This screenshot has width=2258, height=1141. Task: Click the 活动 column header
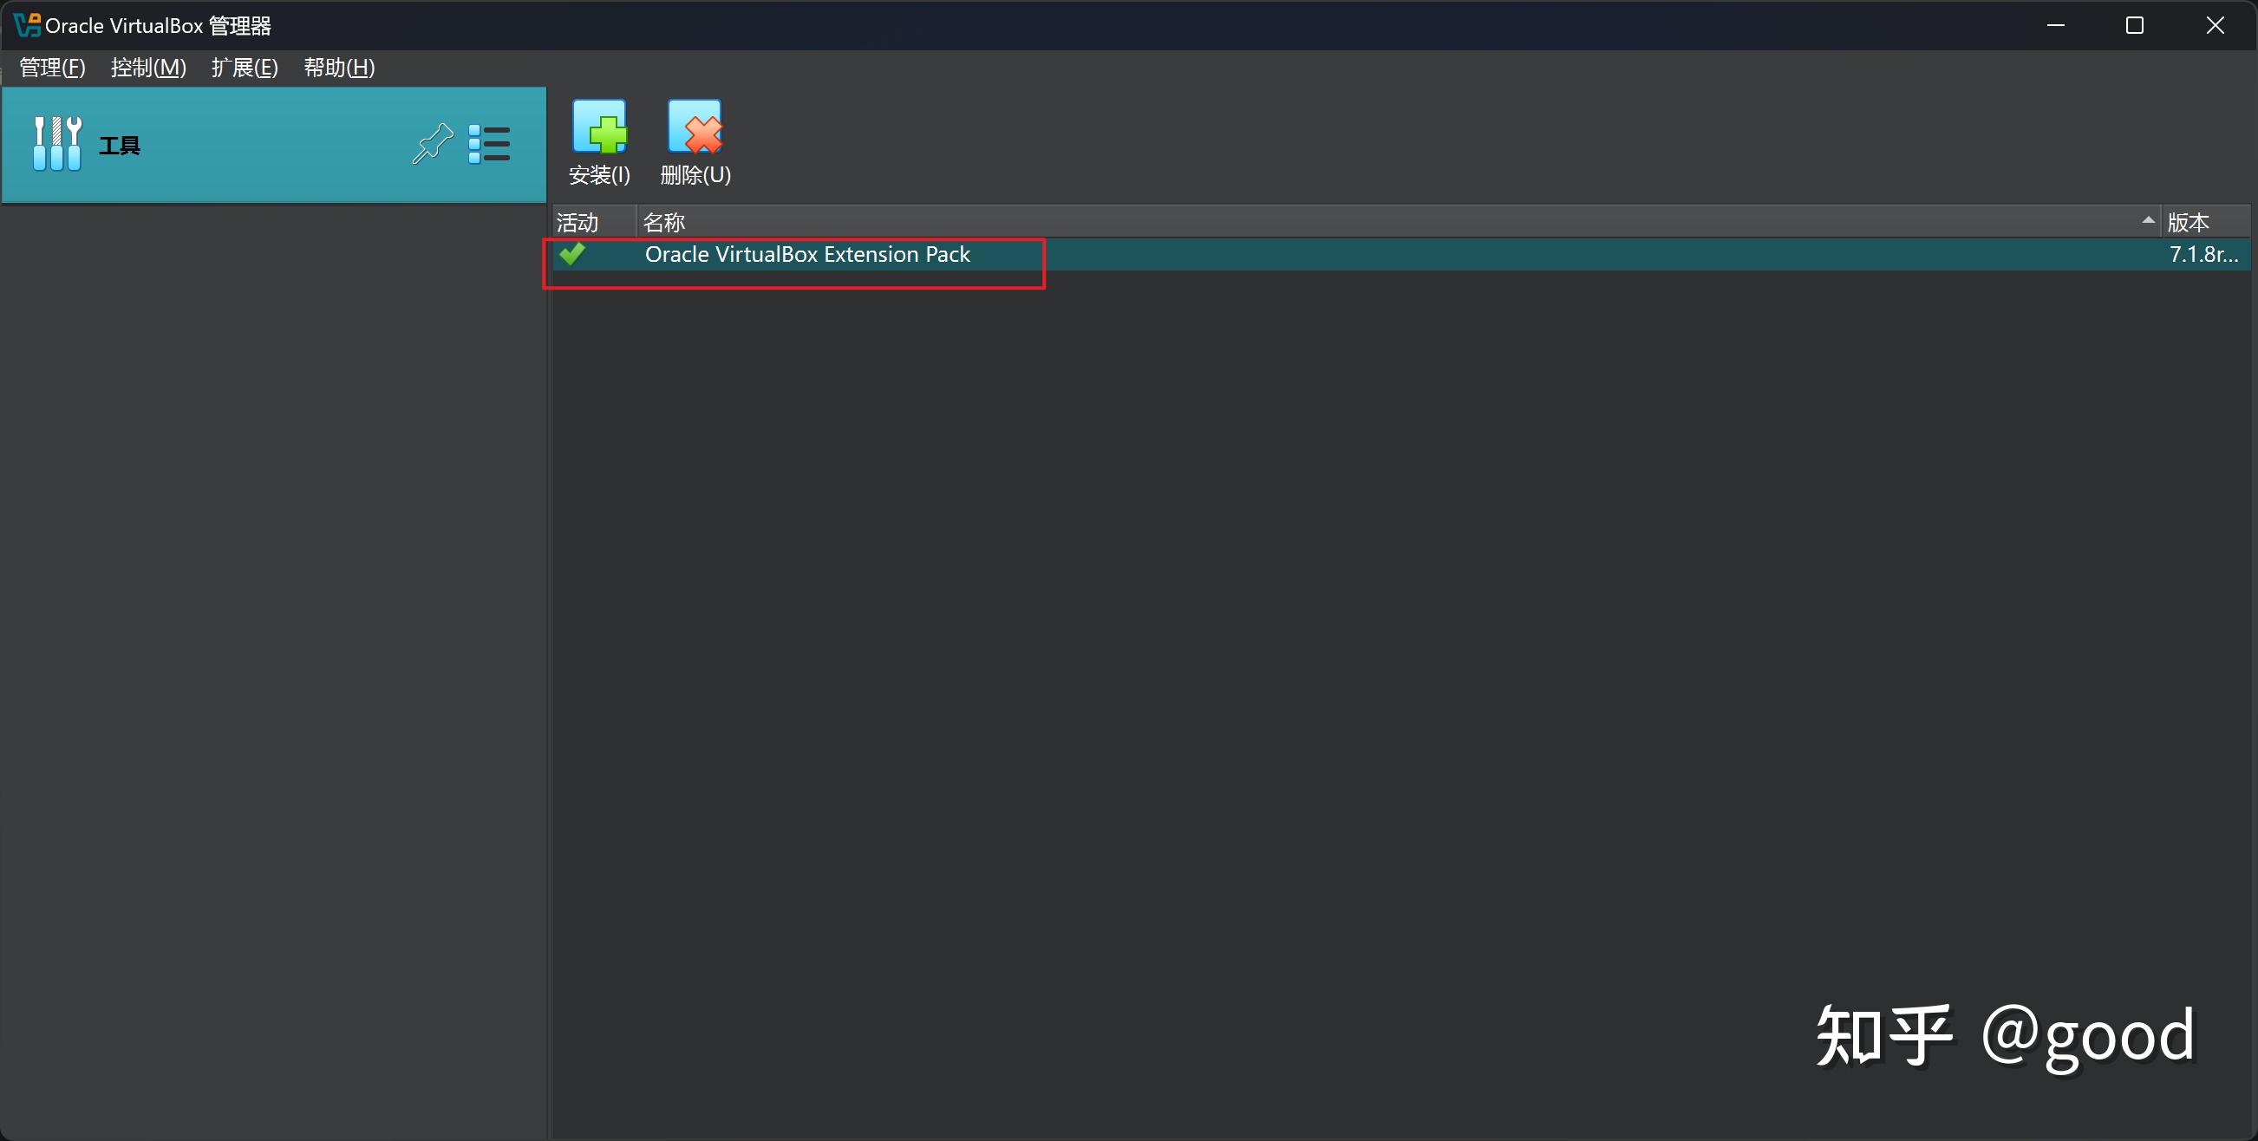pyautogui.click(x=577, y=221)
